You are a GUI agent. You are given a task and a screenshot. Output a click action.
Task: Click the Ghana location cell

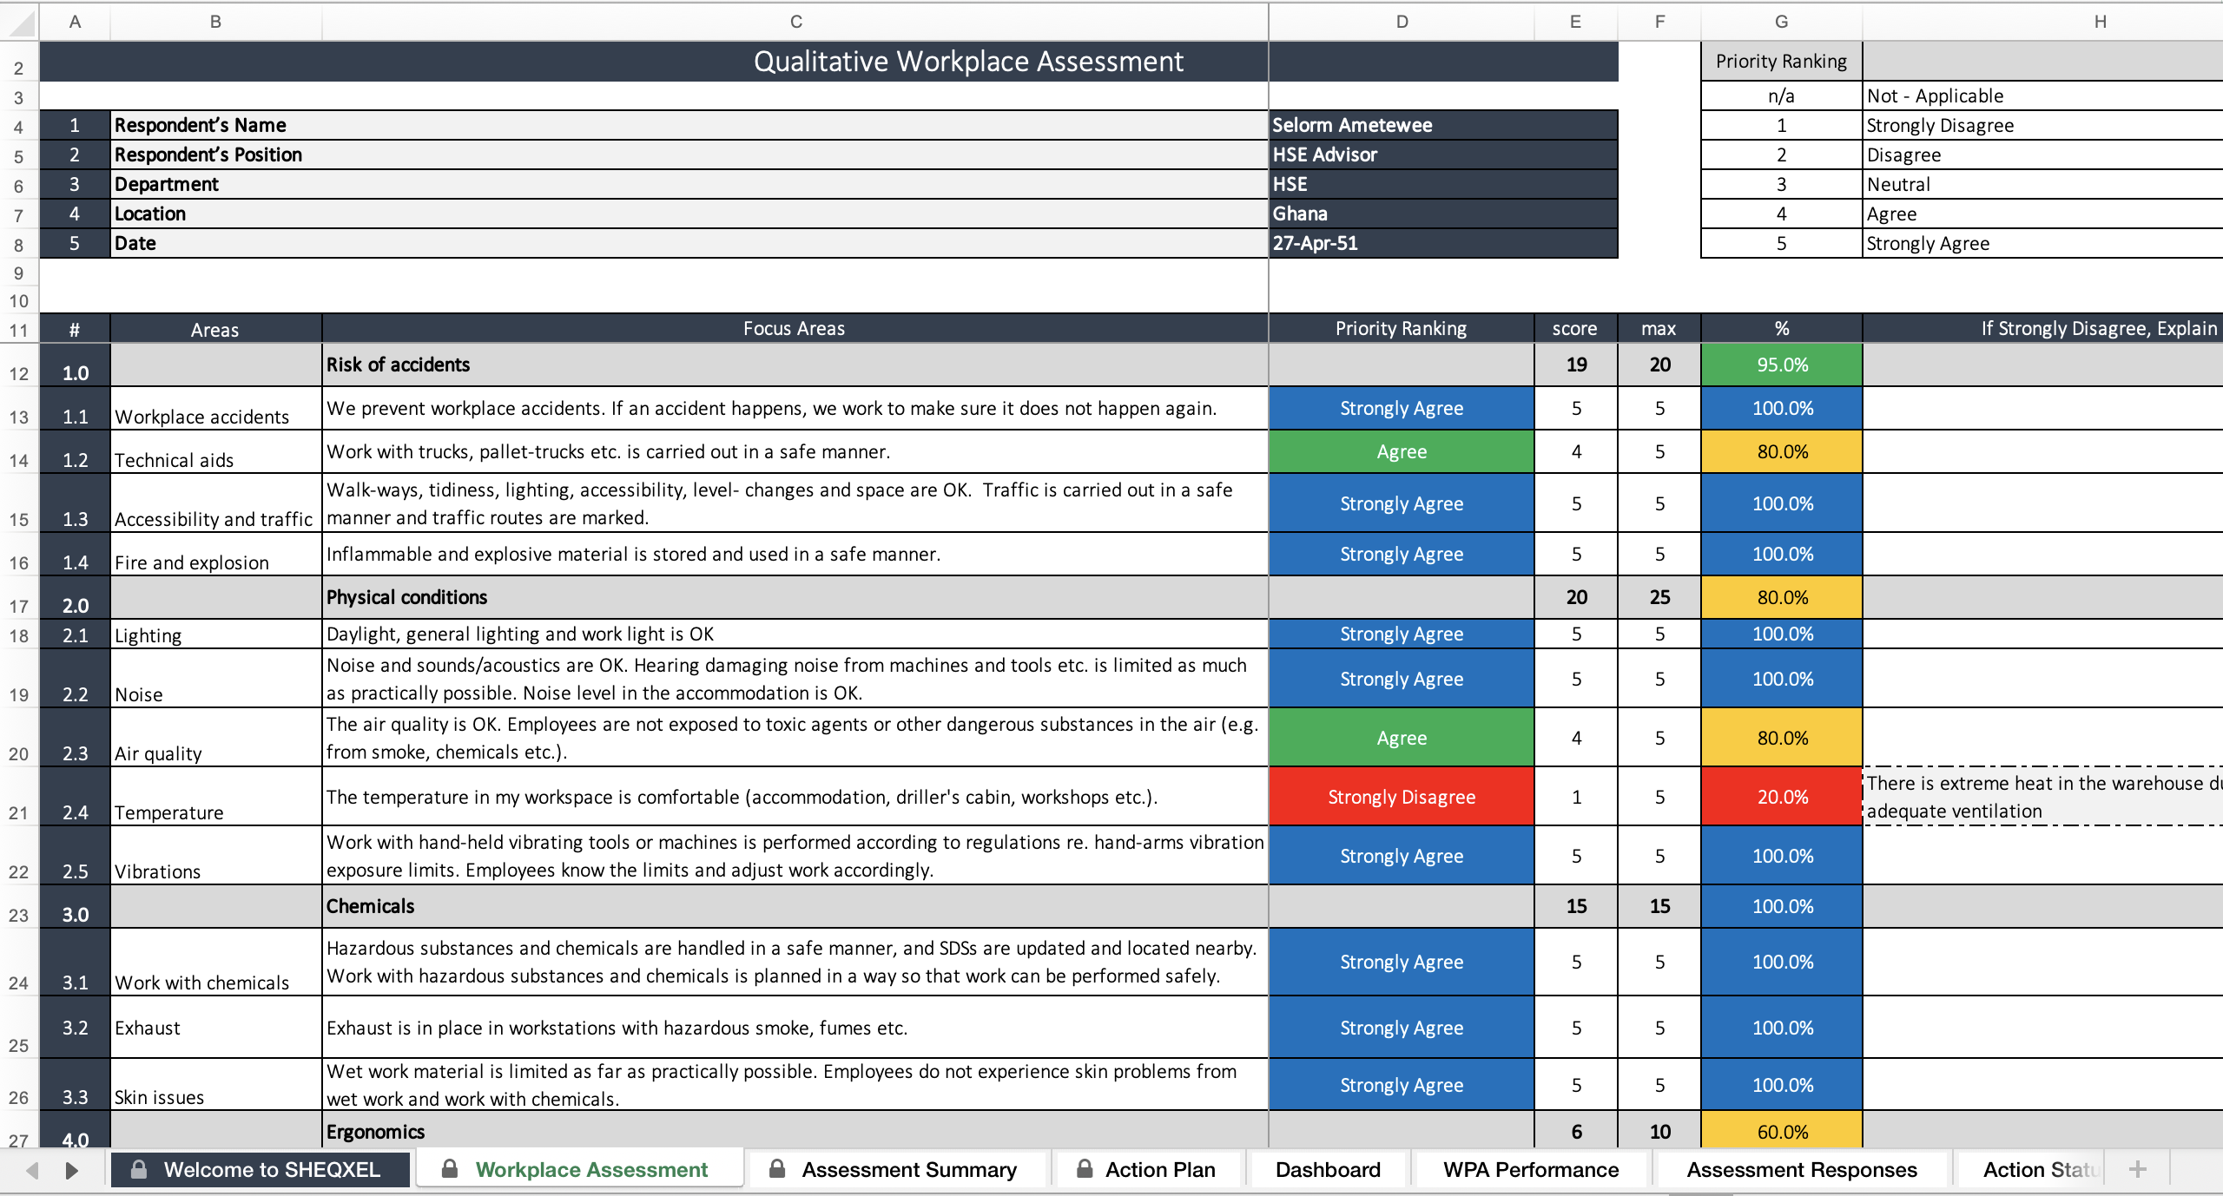(1443, 214)
